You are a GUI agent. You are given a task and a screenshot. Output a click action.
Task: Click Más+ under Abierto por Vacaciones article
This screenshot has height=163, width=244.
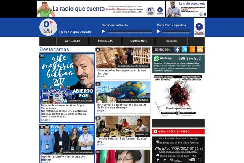pyautogui.click(x=45, y=120)
